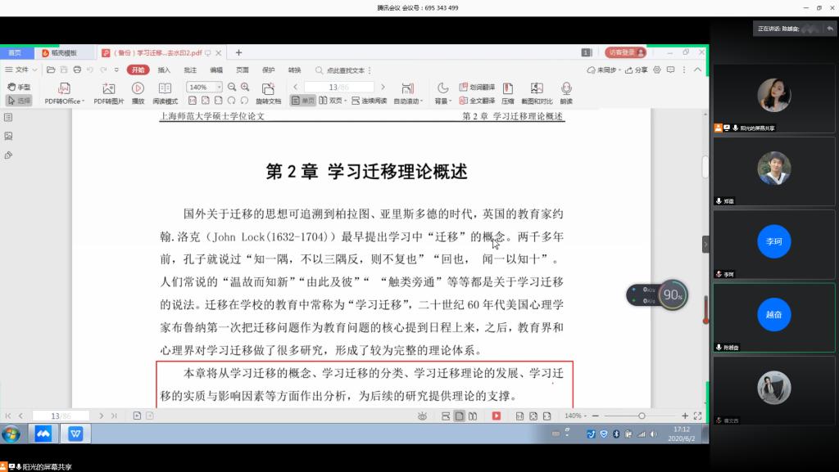This screenshot has height=472, width=839.
Task: Select the hand tool (手型)
Action: [x=16, y=85]
